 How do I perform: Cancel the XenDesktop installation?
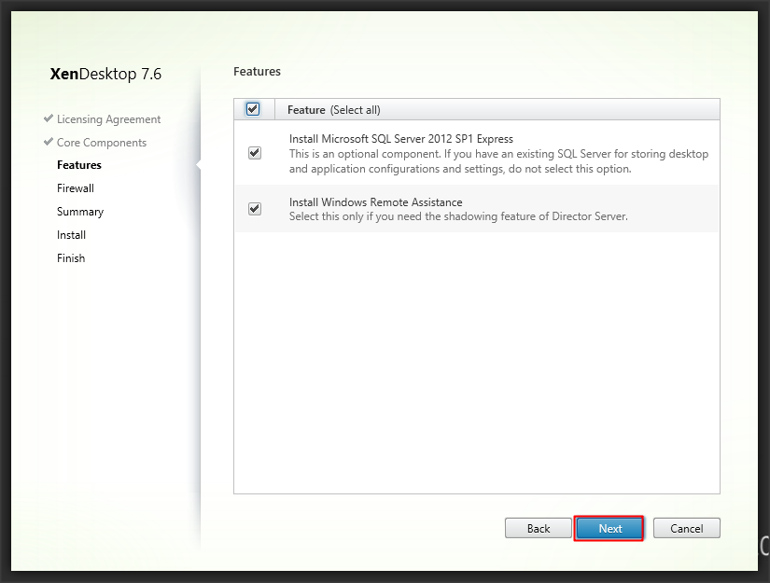coord(686,528)
